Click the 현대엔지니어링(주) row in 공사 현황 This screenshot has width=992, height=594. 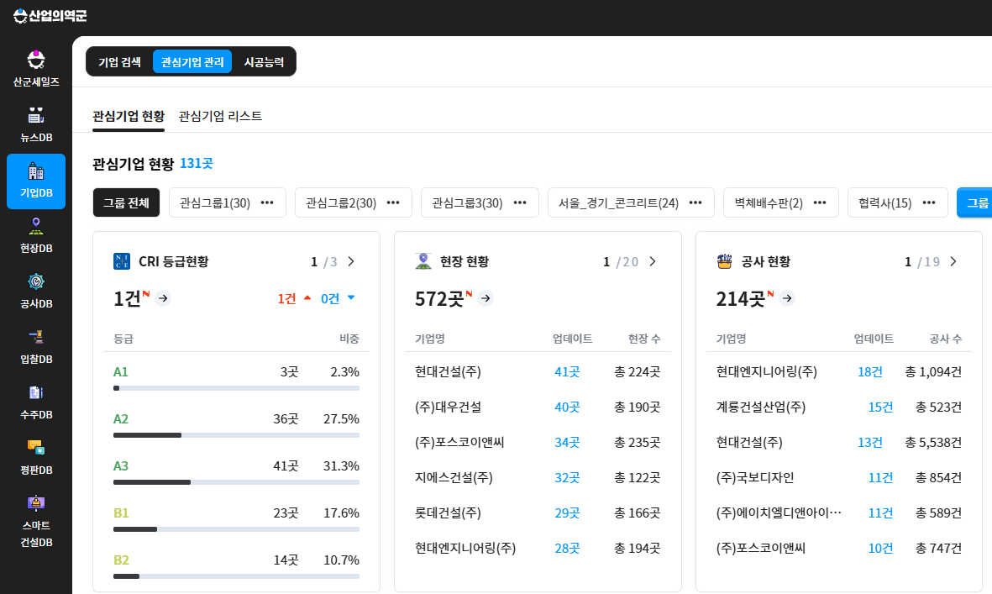click(766, 371)
